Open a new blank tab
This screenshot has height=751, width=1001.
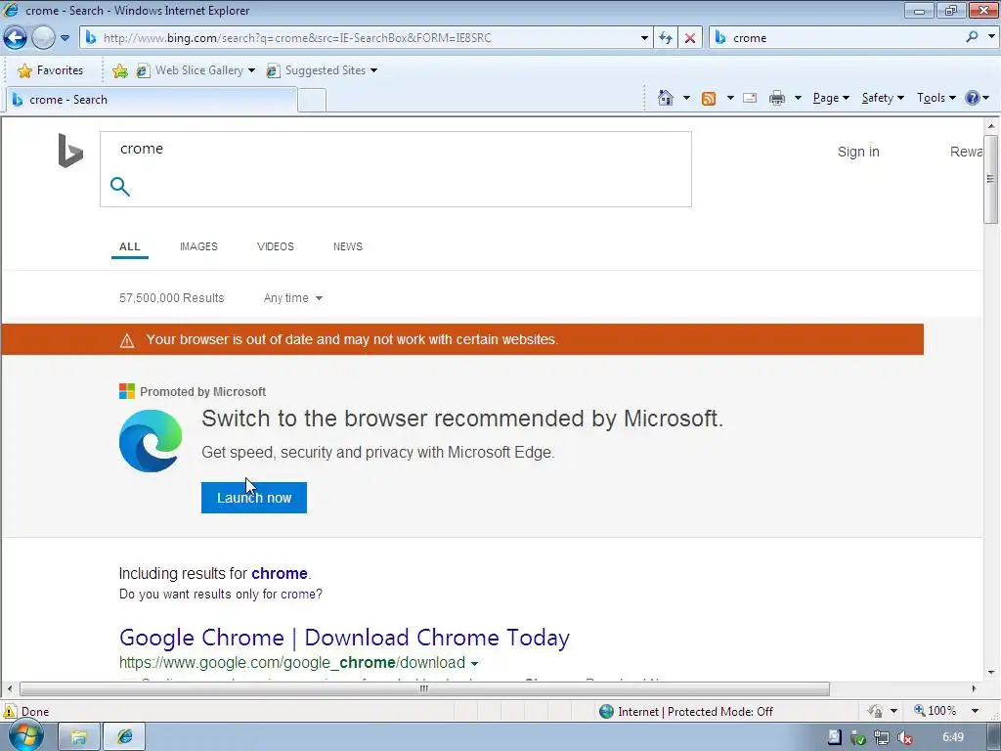pyautogui.click(x=312, y=101)
